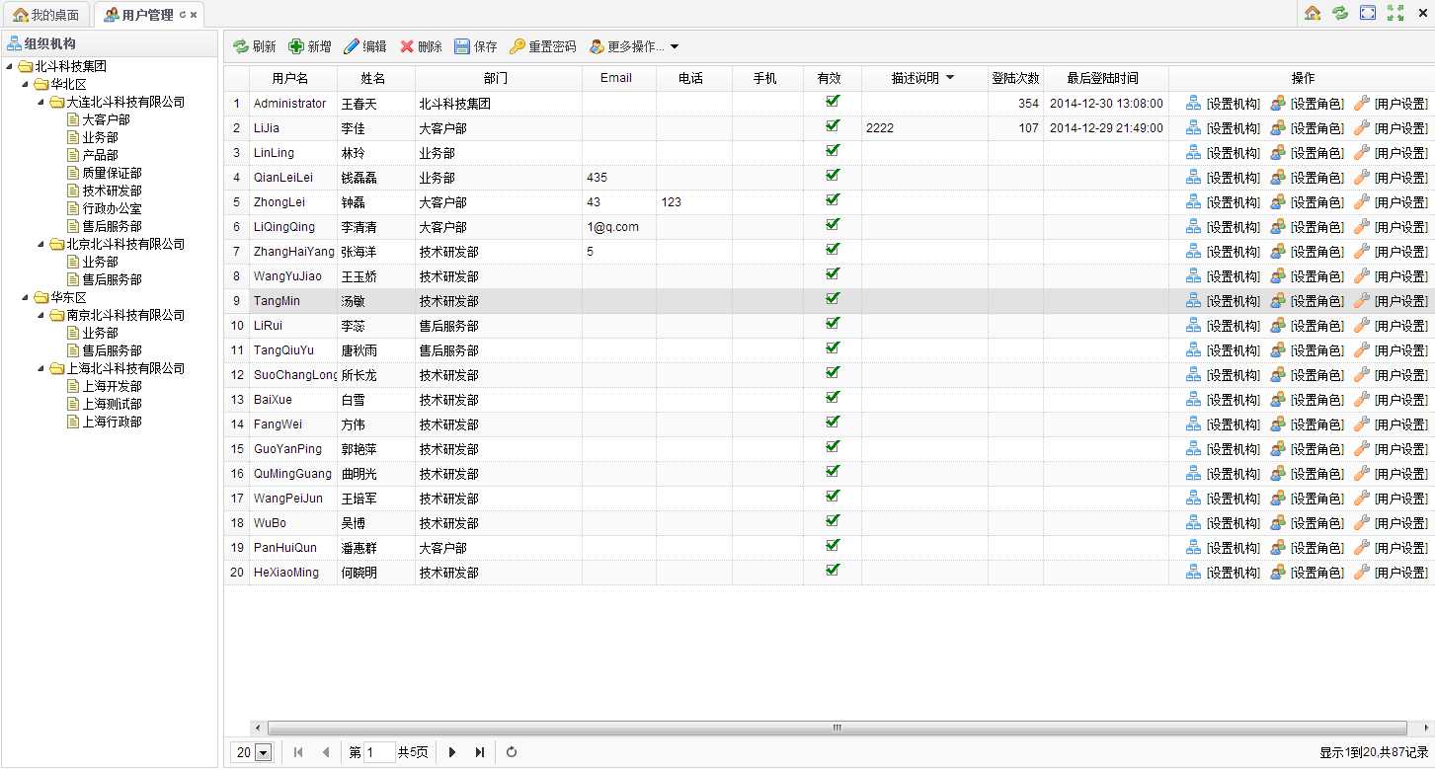This screenshot has height=770, width=1435.
Task: Go to the first page icon in pager
Action: click(298, 752)
